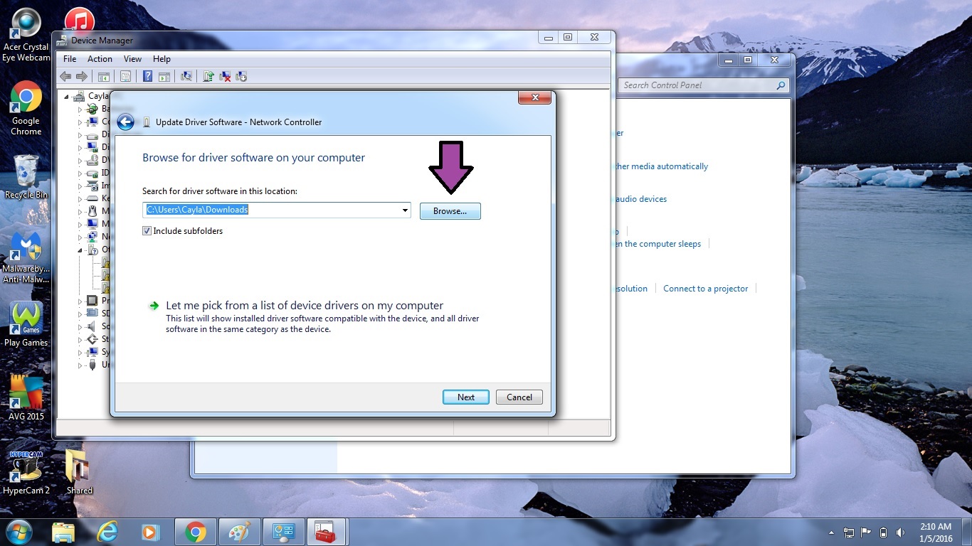Click the Browse... button
The width and height of the screenshot is (972, 546).
(450, 211)
